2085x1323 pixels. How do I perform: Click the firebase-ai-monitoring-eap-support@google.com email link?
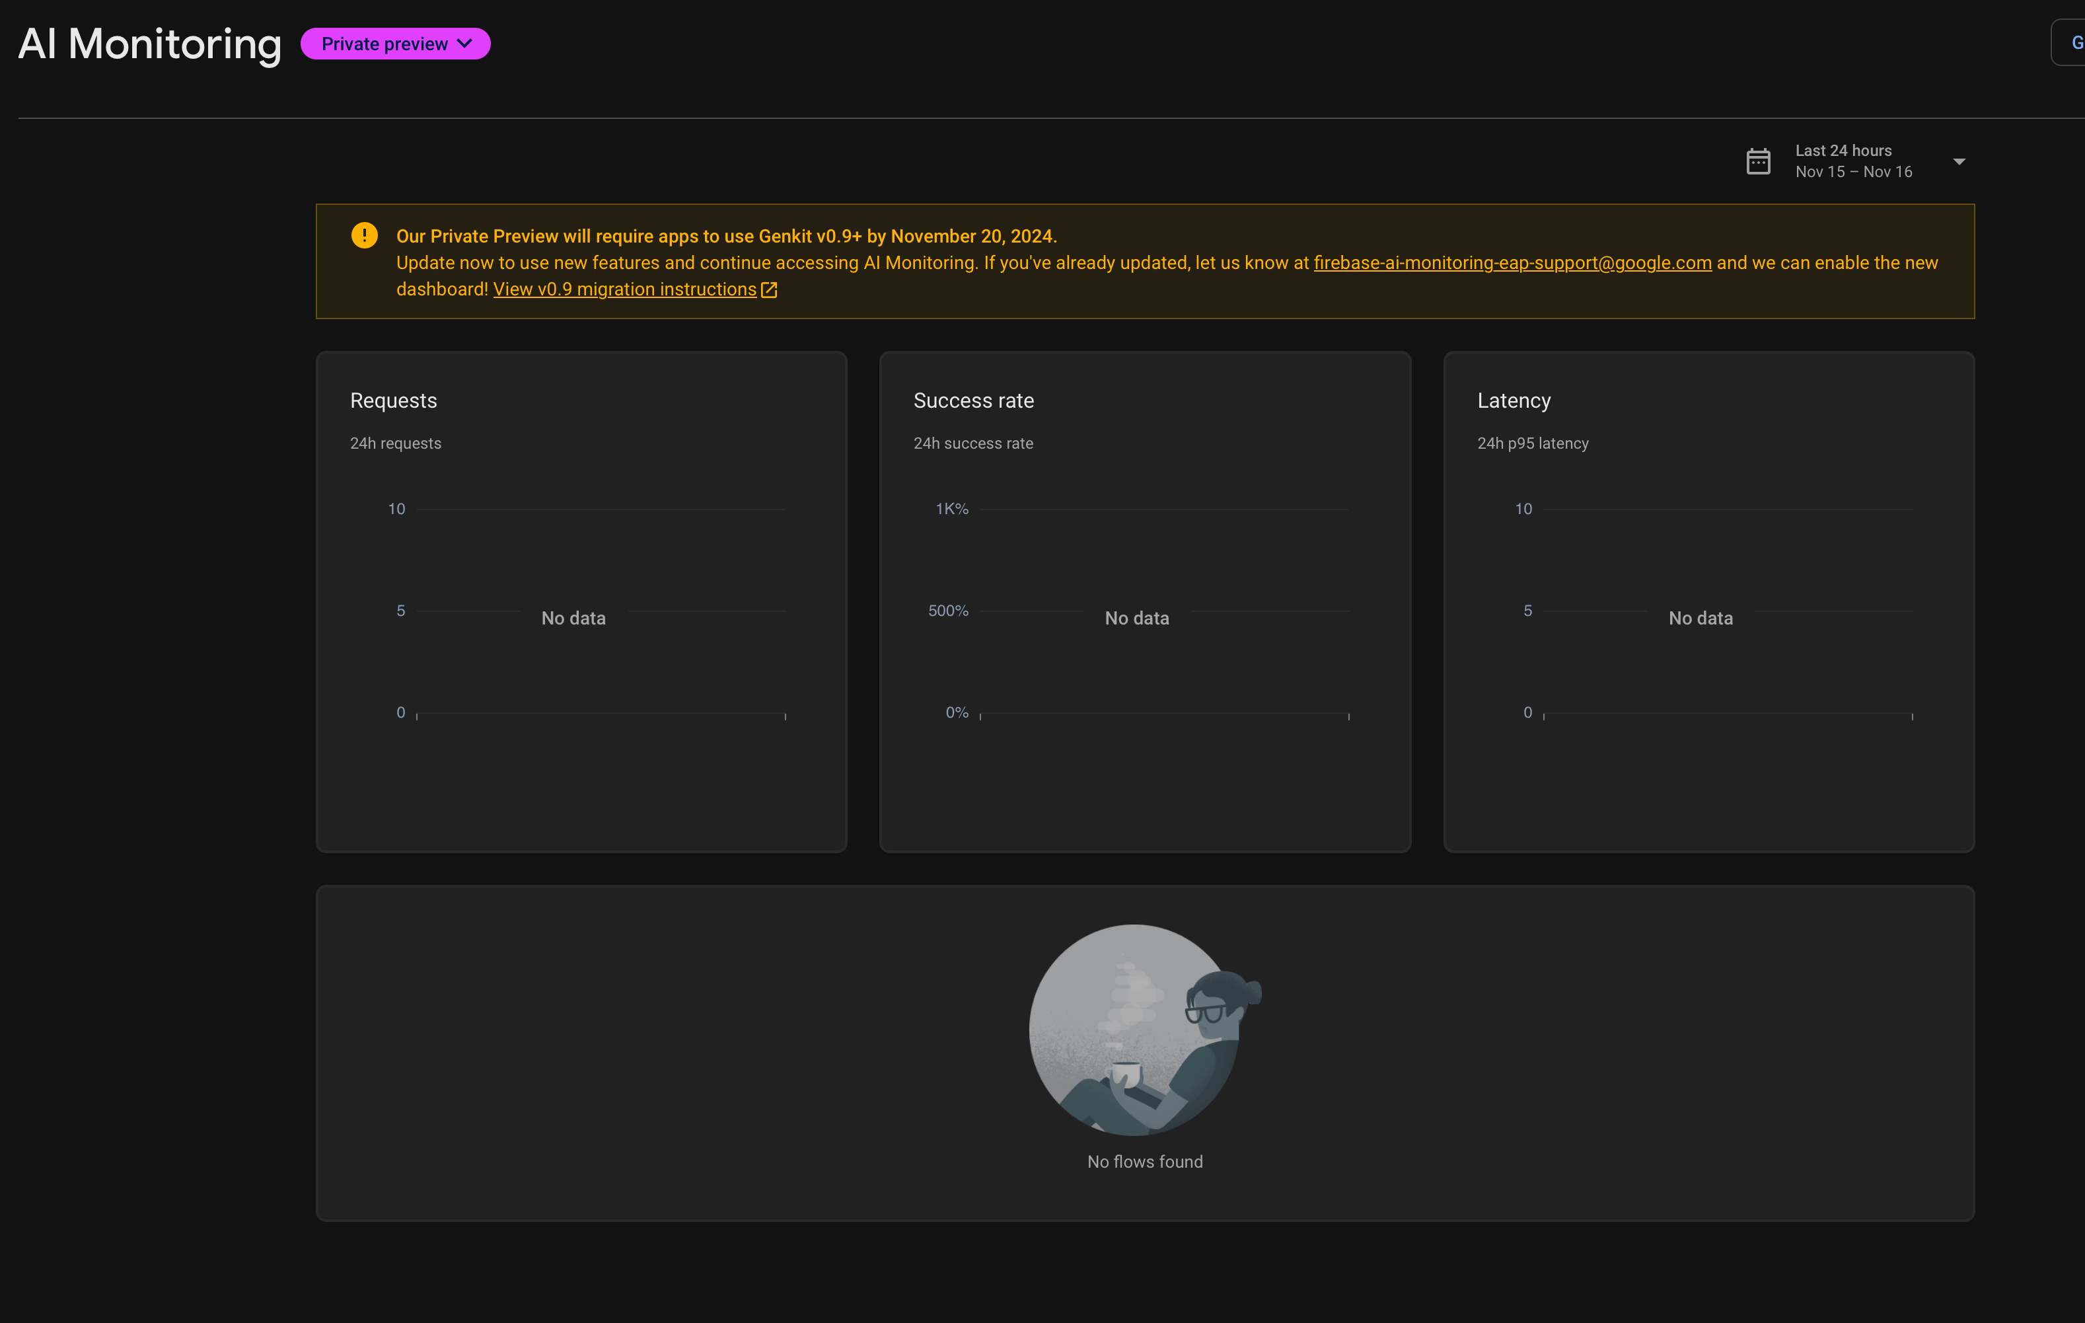pyautogui.click(x=1512, y=262)
